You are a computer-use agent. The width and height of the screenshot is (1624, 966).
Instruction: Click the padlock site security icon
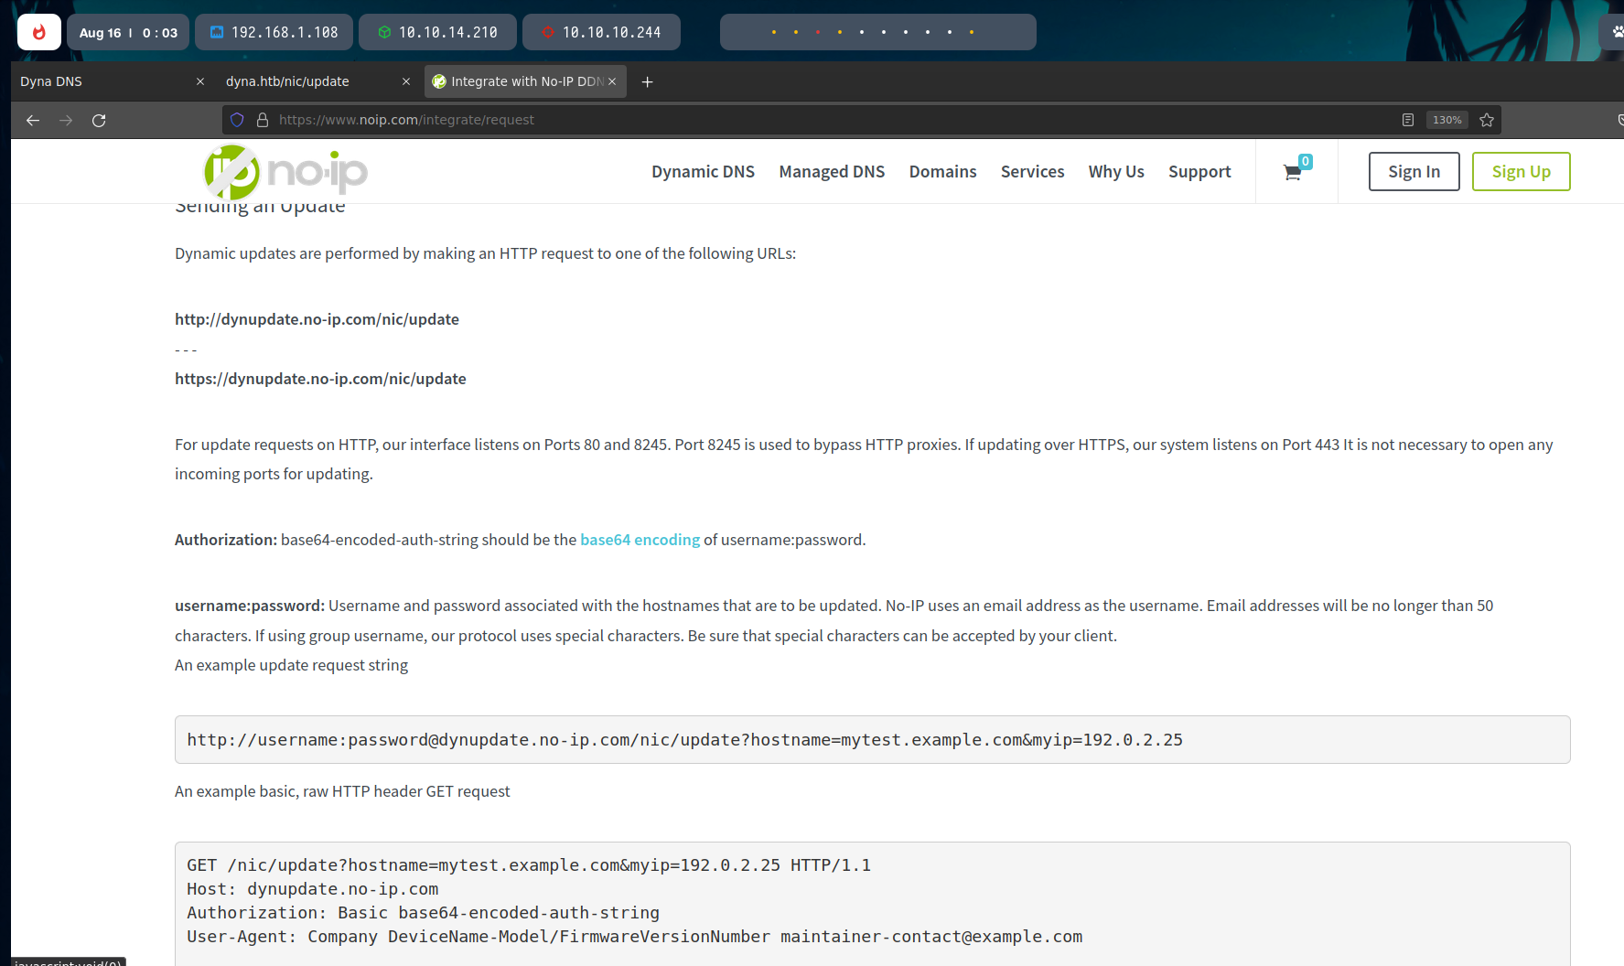click(x=263, y=120)
